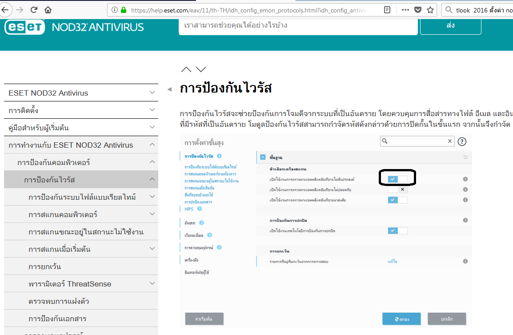Go back with the browser Back arrow
The width and height of the screenshot is (513, 335).
pos(5,10)
